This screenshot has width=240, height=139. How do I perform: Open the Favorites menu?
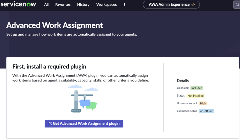click(63, 5)
